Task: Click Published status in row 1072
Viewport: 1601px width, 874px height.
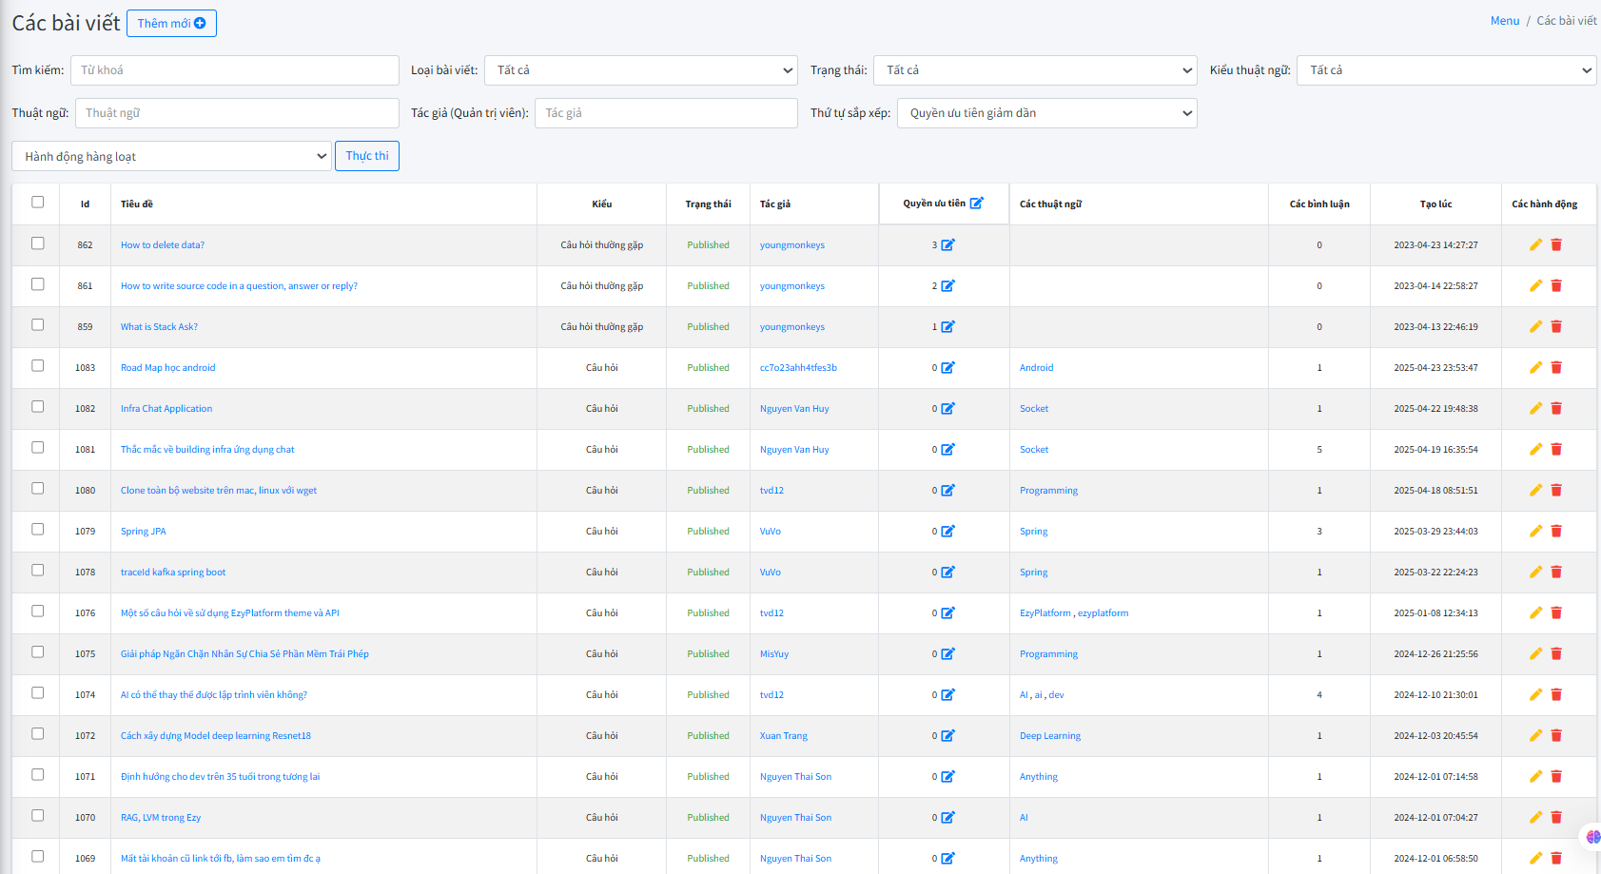Action: tap(708, 735)
